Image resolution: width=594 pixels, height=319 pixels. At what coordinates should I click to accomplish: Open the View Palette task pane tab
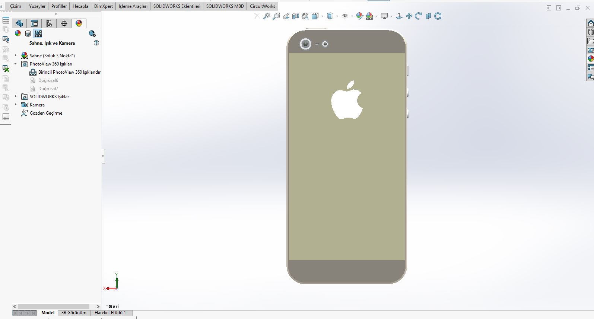coord(591,50)
